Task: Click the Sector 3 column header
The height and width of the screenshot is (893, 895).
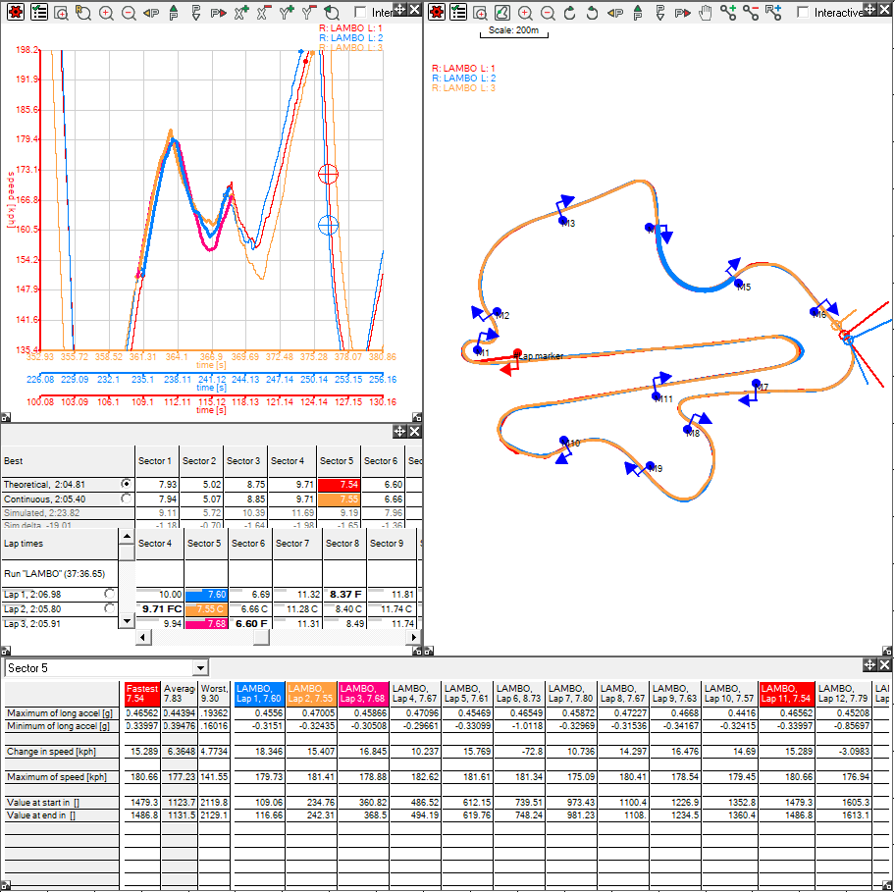Action: point(243,460)
